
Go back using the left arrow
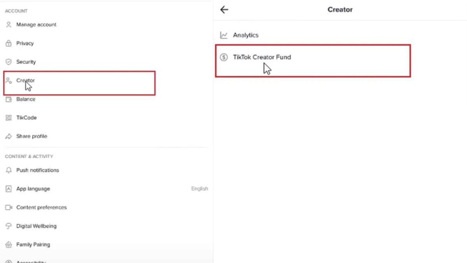click(x=224, y=10)
